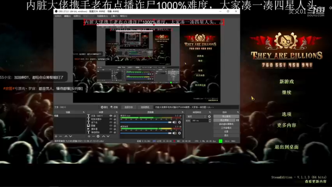This screenshot has width=332, height=187.
Task: Pop out the 来源 Sources dock header icon
Action: coord(117,112)
